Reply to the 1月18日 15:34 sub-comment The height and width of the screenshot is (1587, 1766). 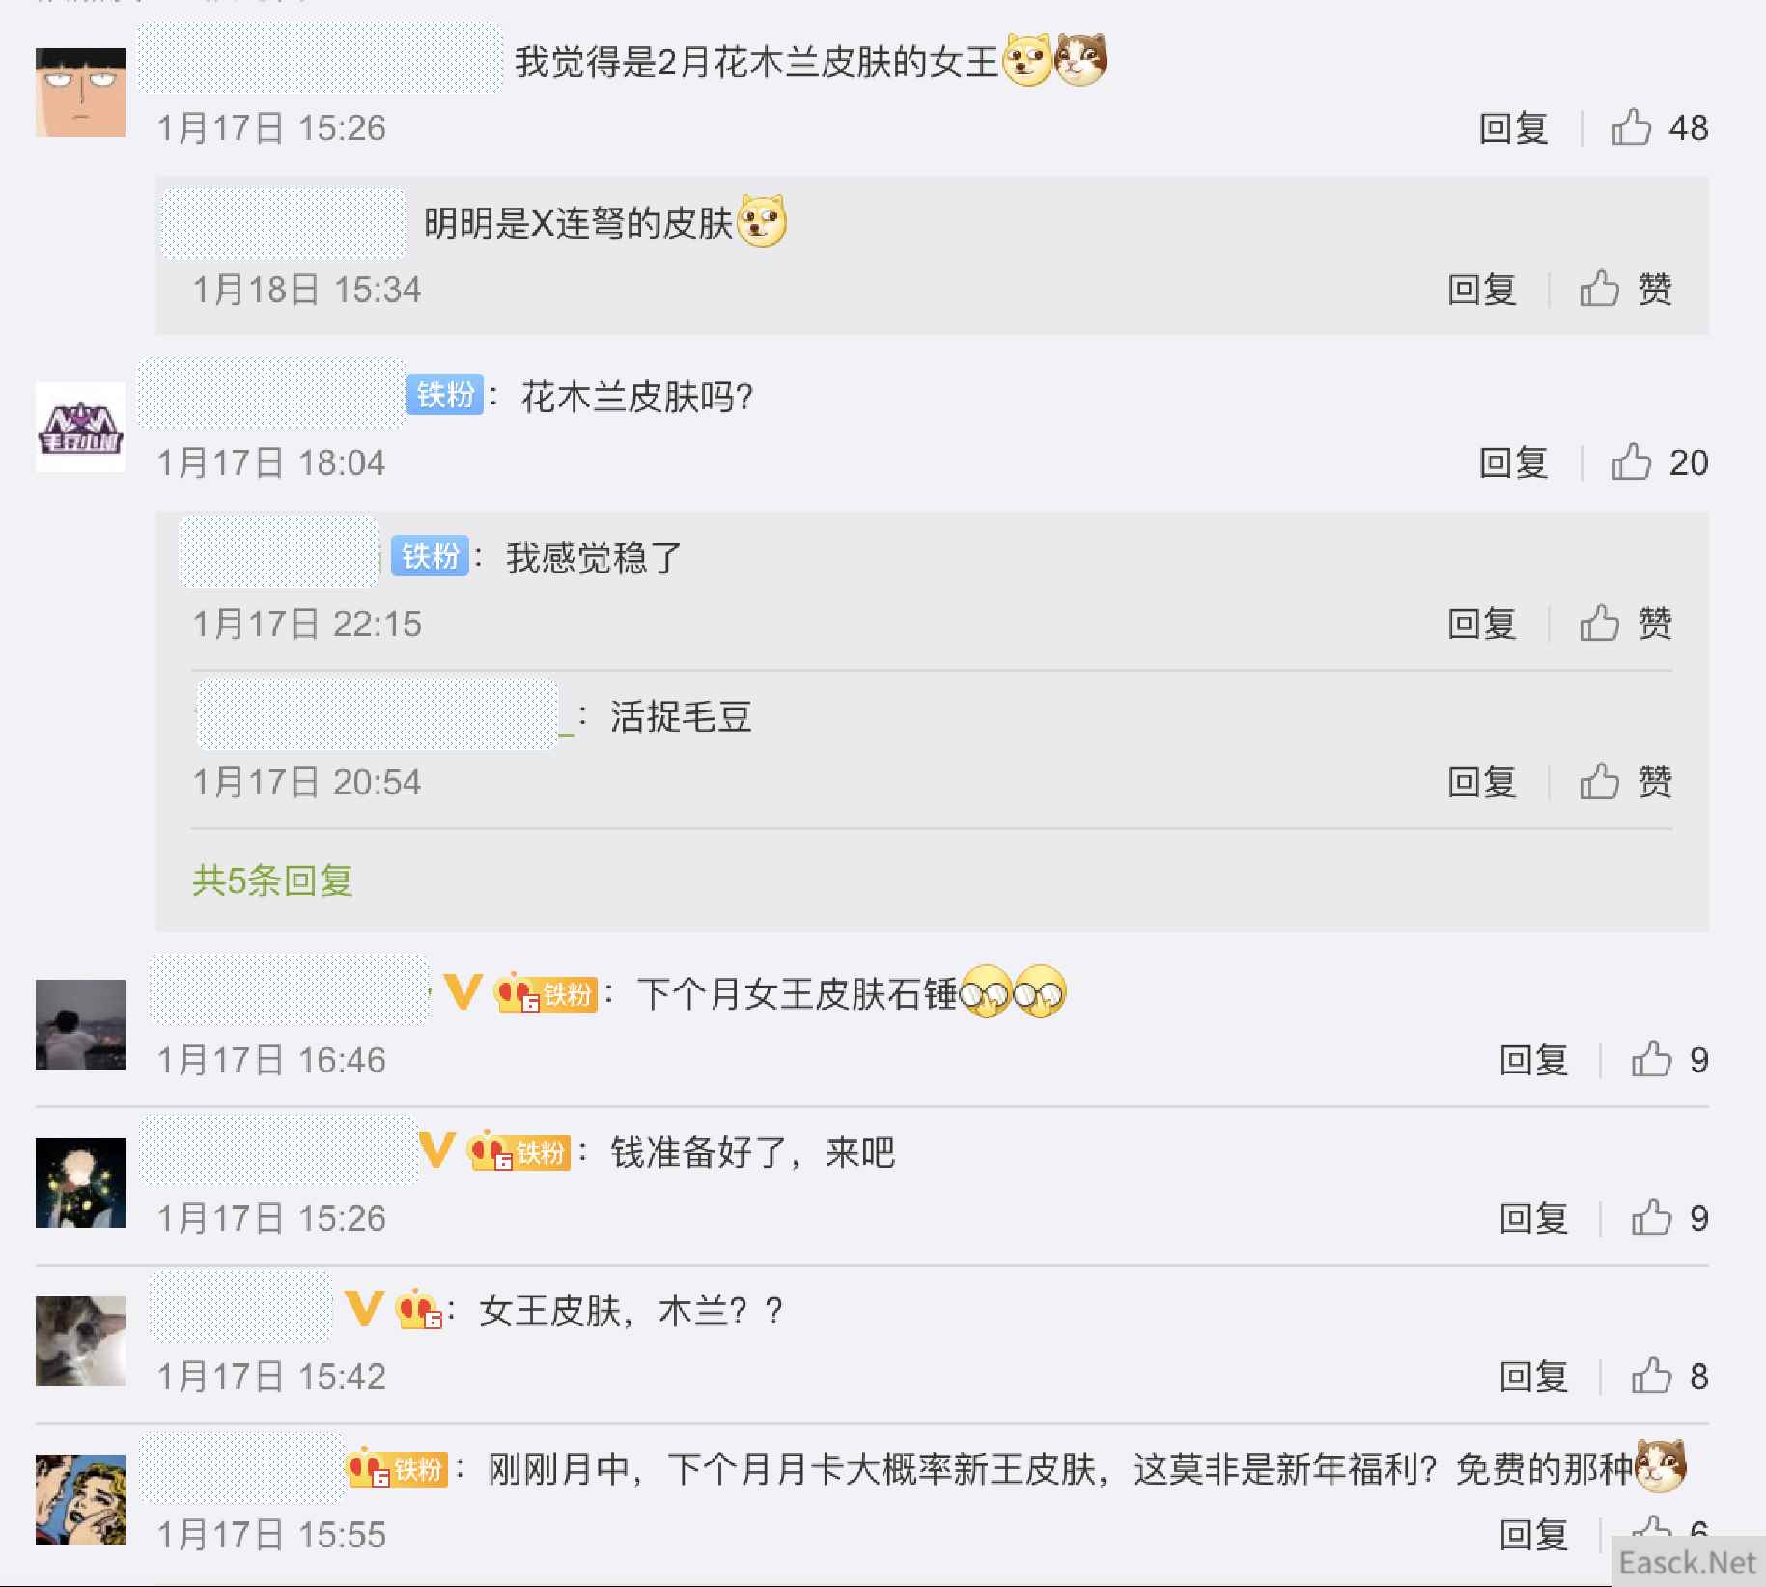tap(1481, 289)
